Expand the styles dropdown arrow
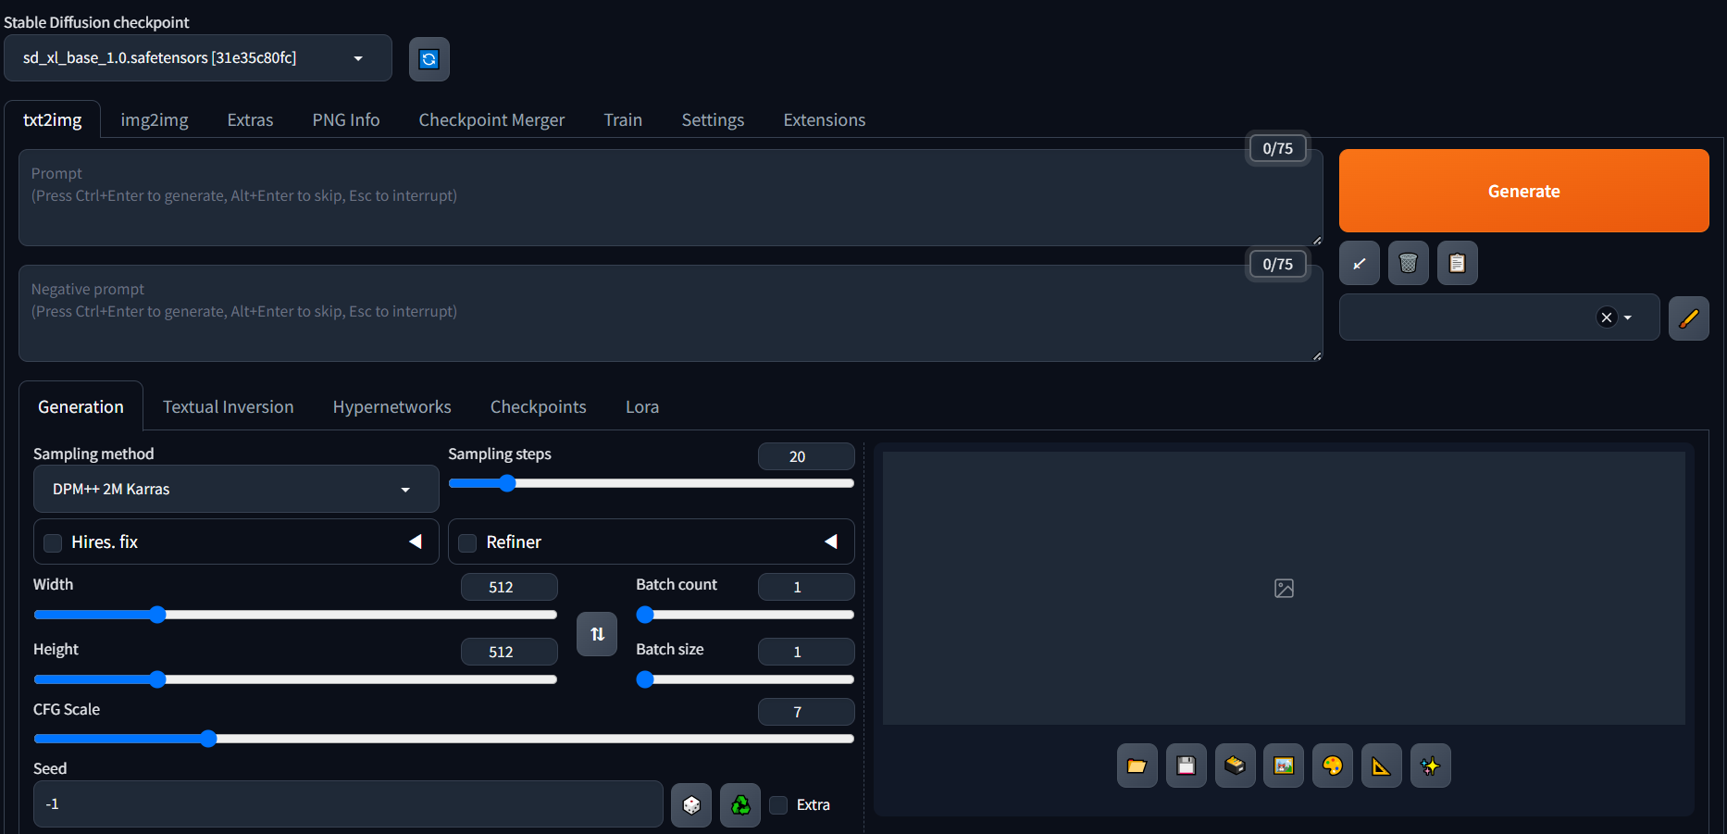 (1628, 317)
